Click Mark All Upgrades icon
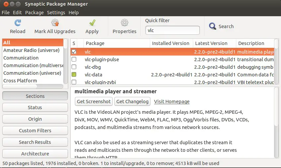 click(55, 23)
